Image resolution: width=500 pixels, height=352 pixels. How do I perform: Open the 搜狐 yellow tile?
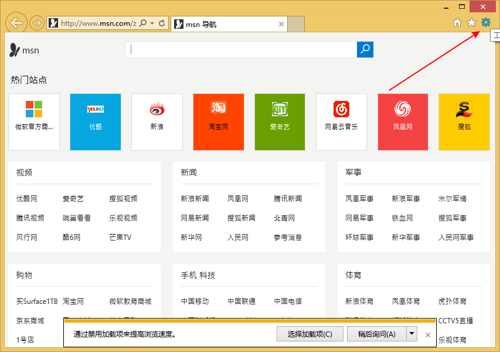pos(464,122)
